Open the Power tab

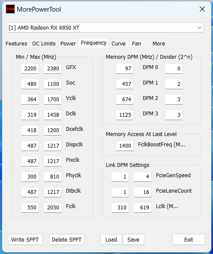pyautogui.click(x=68, y=44)
